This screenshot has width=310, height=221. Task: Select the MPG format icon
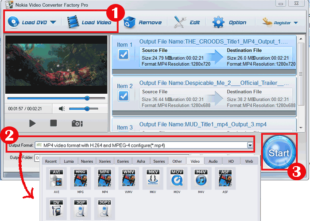(81, 179)
